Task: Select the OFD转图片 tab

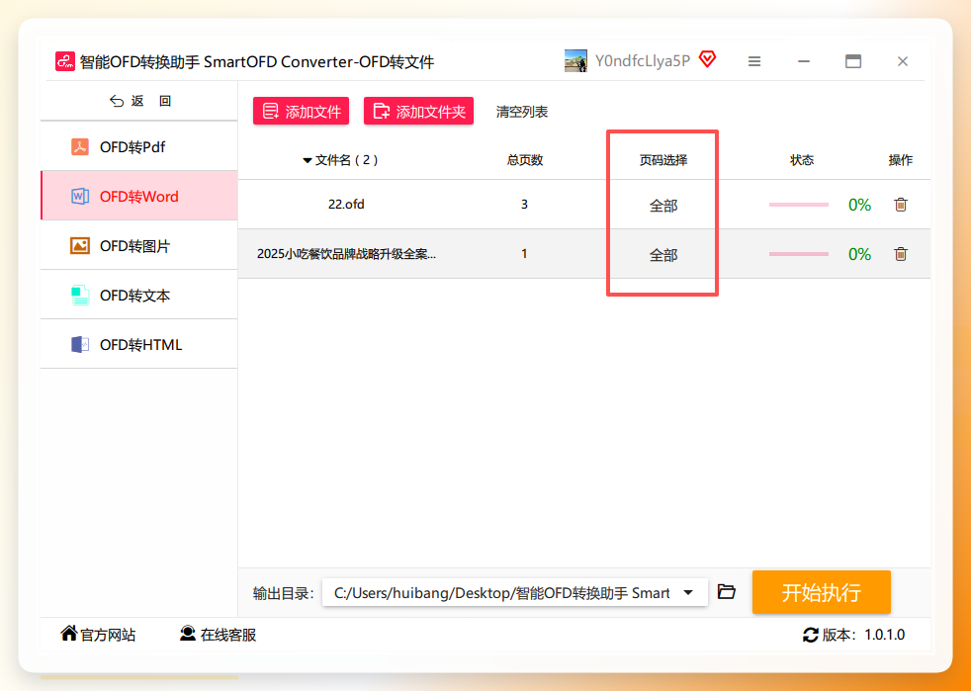Action: pyautogui.click(x=139, y=246)
